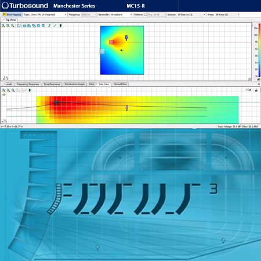
Task: Click the Manchester Series heading
Action: pyautogui.click(x=74, y=6)
